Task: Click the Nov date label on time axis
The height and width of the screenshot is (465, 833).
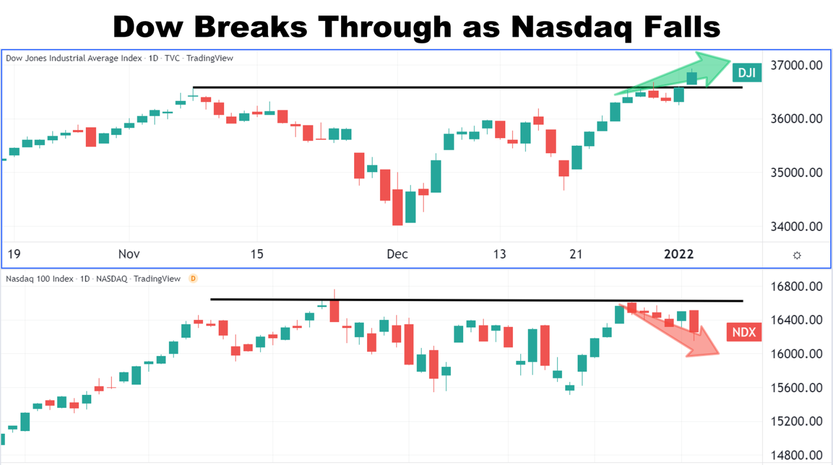Action: [x=129, y=254]
